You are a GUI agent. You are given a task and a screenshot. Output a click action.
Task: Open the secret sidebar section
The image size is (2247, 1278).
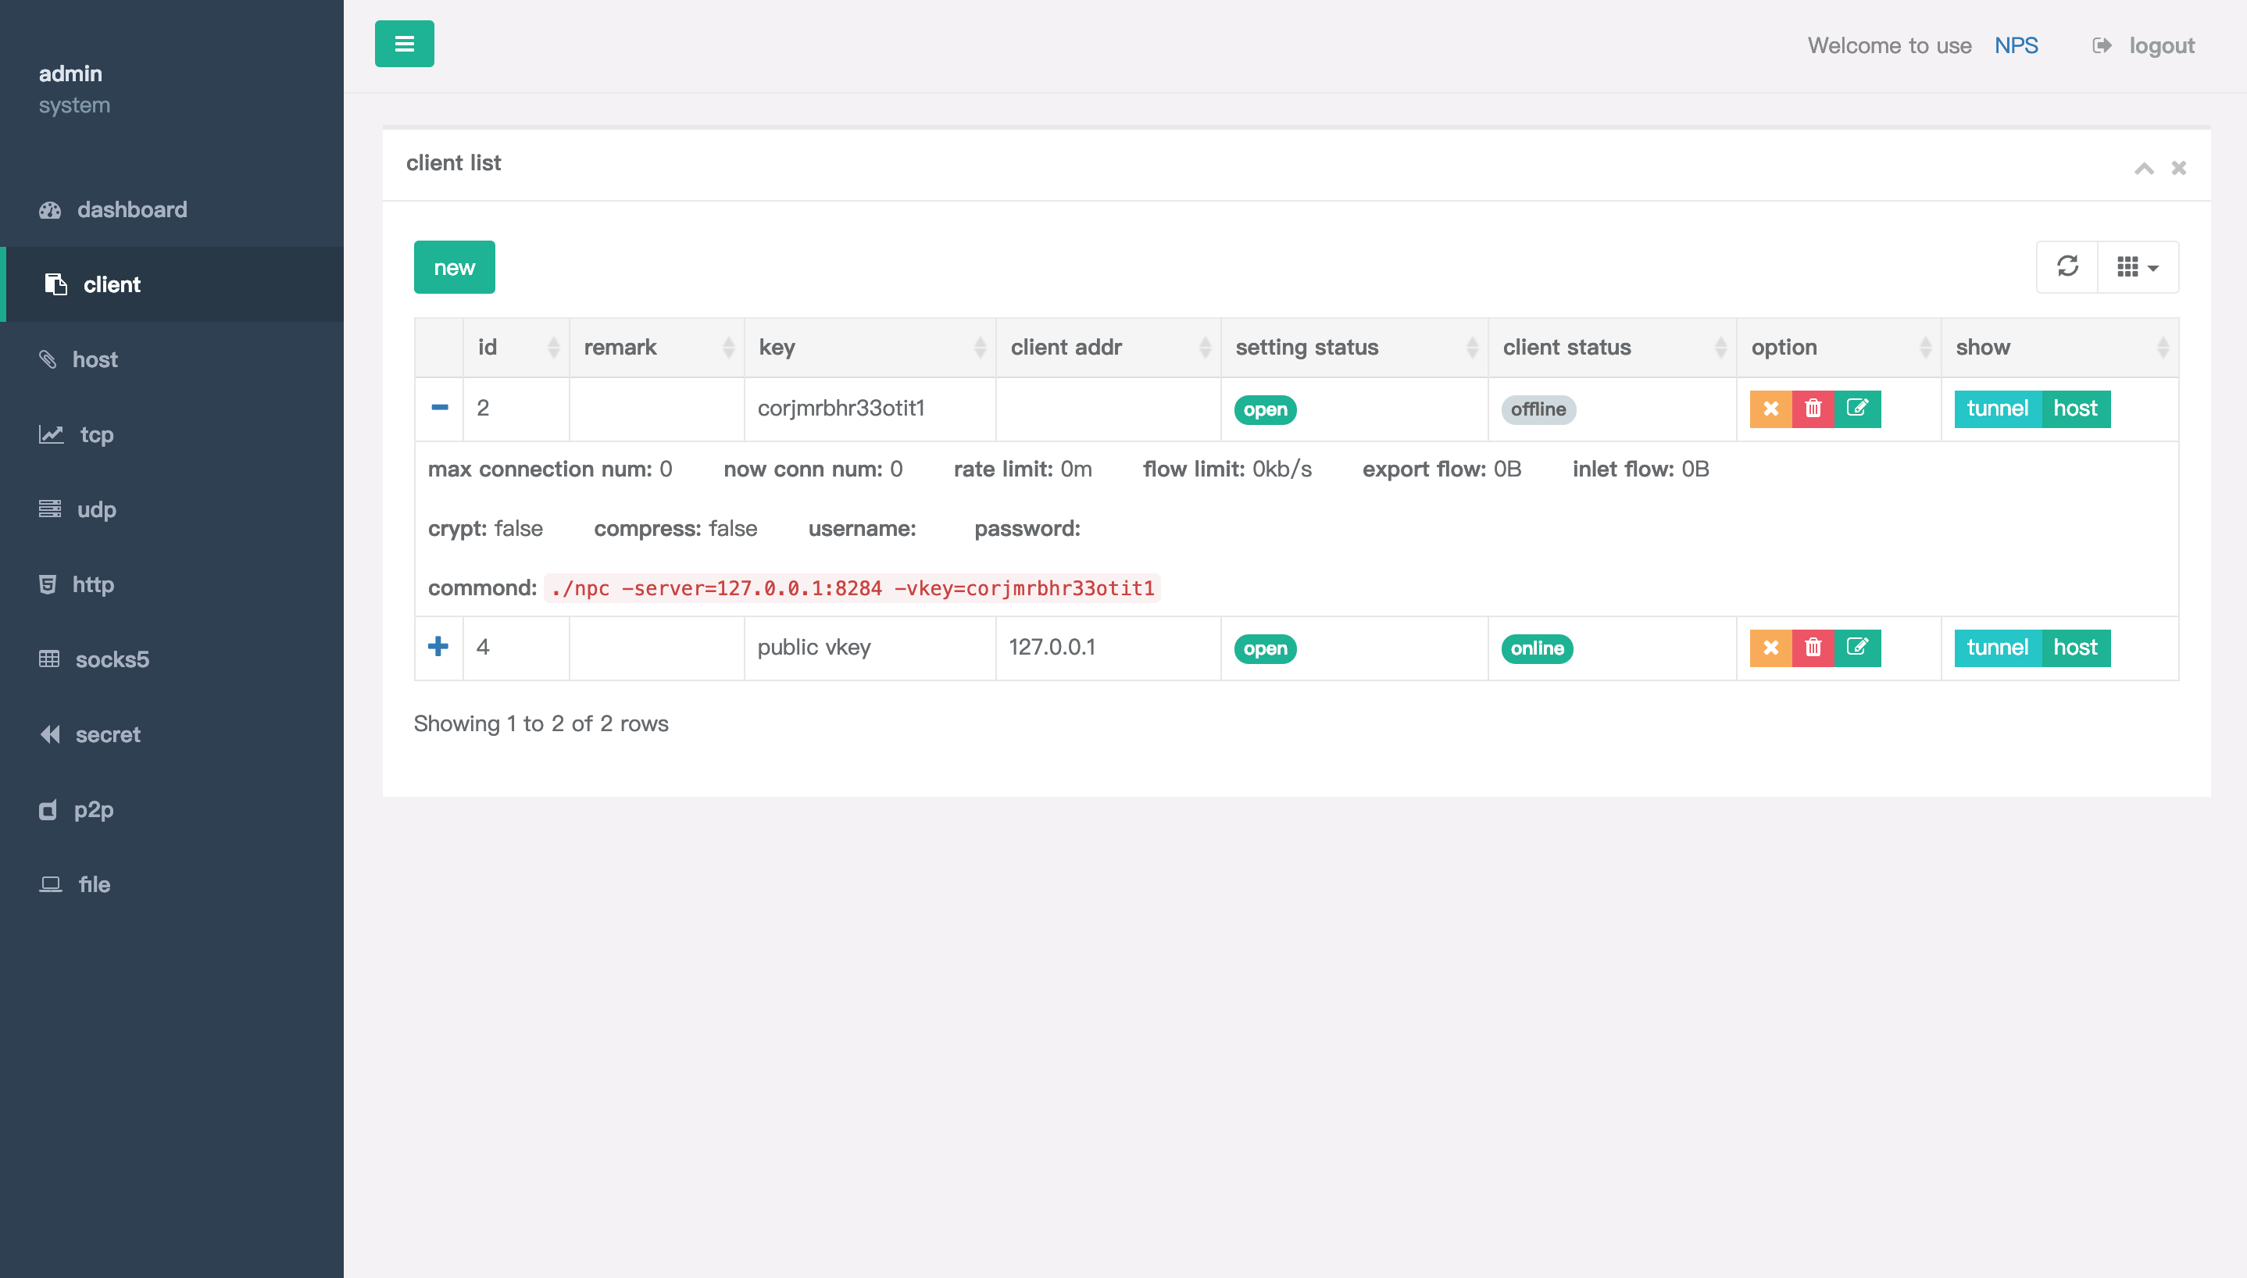pos(172,734)
